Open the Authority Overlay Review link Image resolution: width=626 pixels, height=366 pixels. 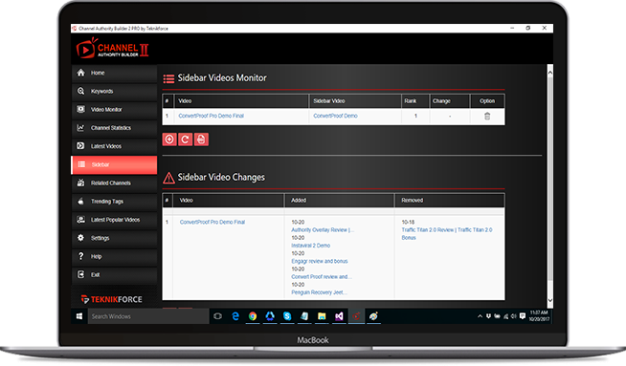click(x=323, y=230)
